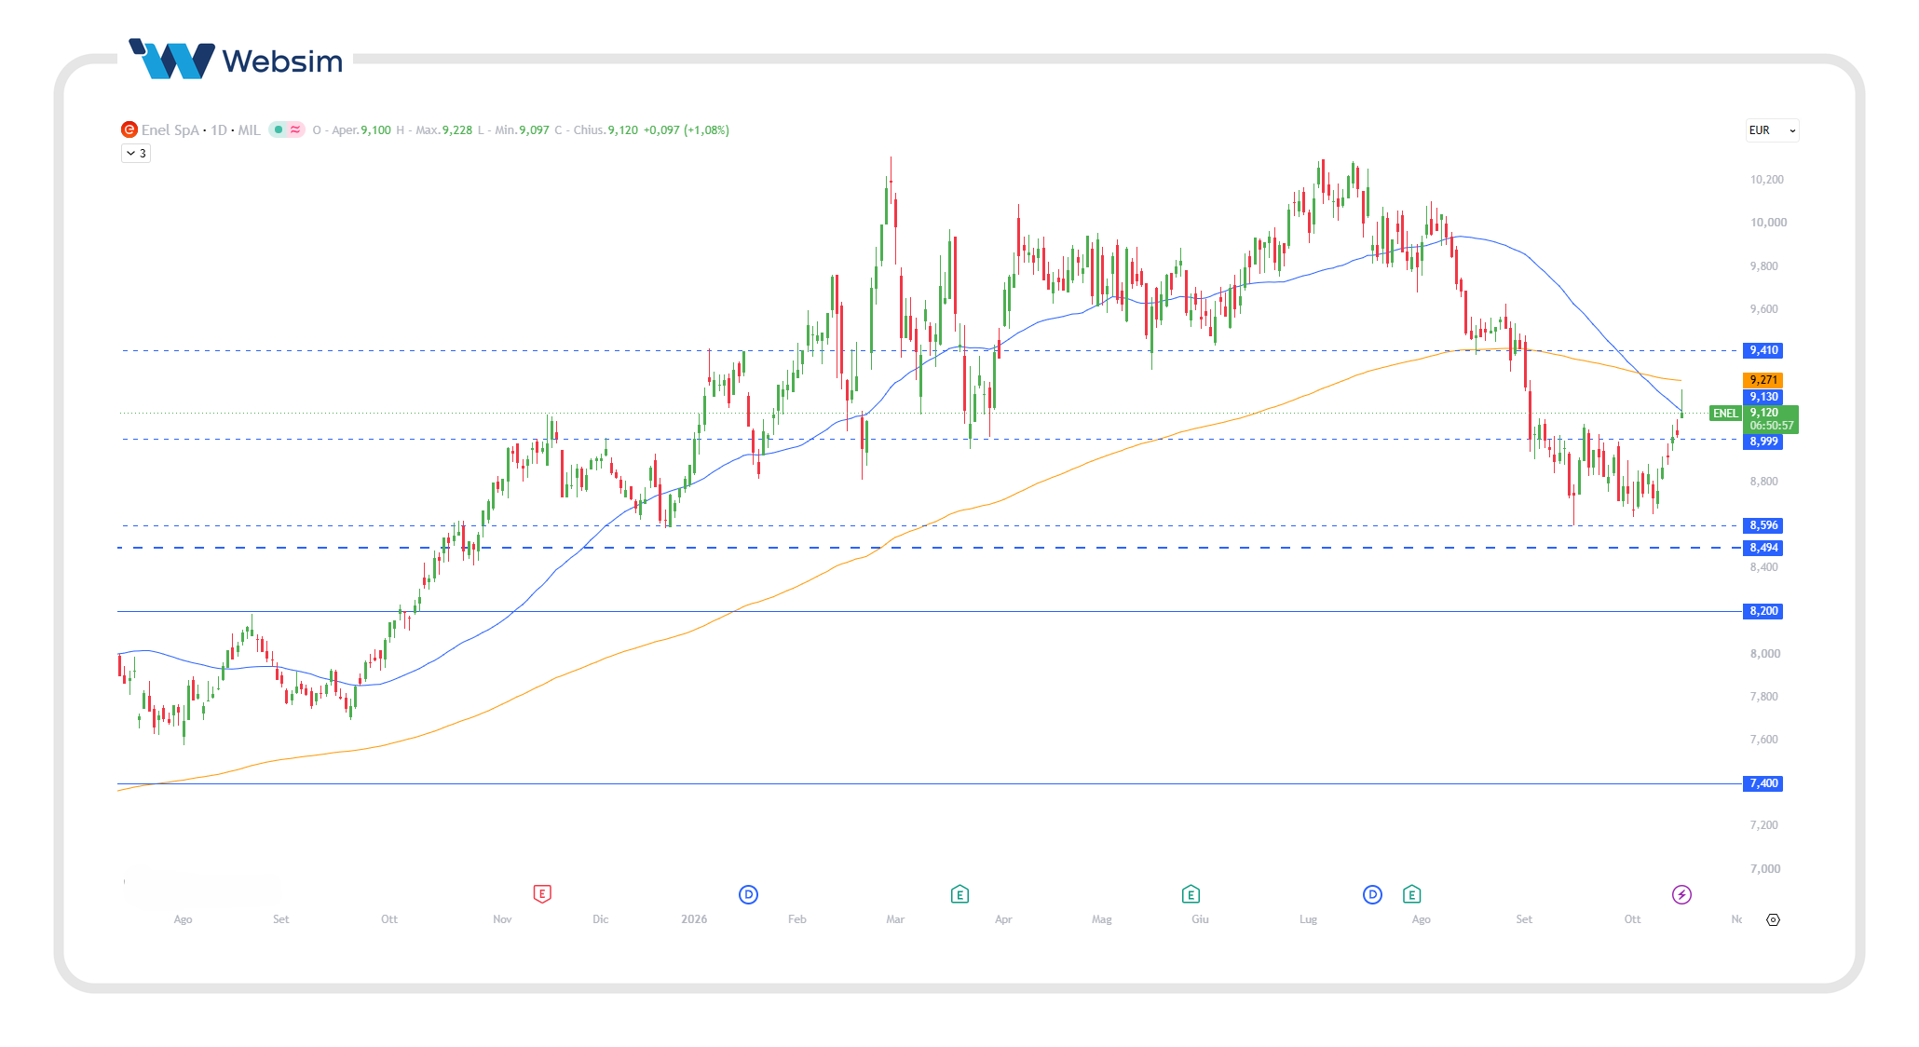Image resolution: width=1919 pixels, height=1047 pixels.
Task: Click the red Enel logo icon
Action: (x=129, y=129)
